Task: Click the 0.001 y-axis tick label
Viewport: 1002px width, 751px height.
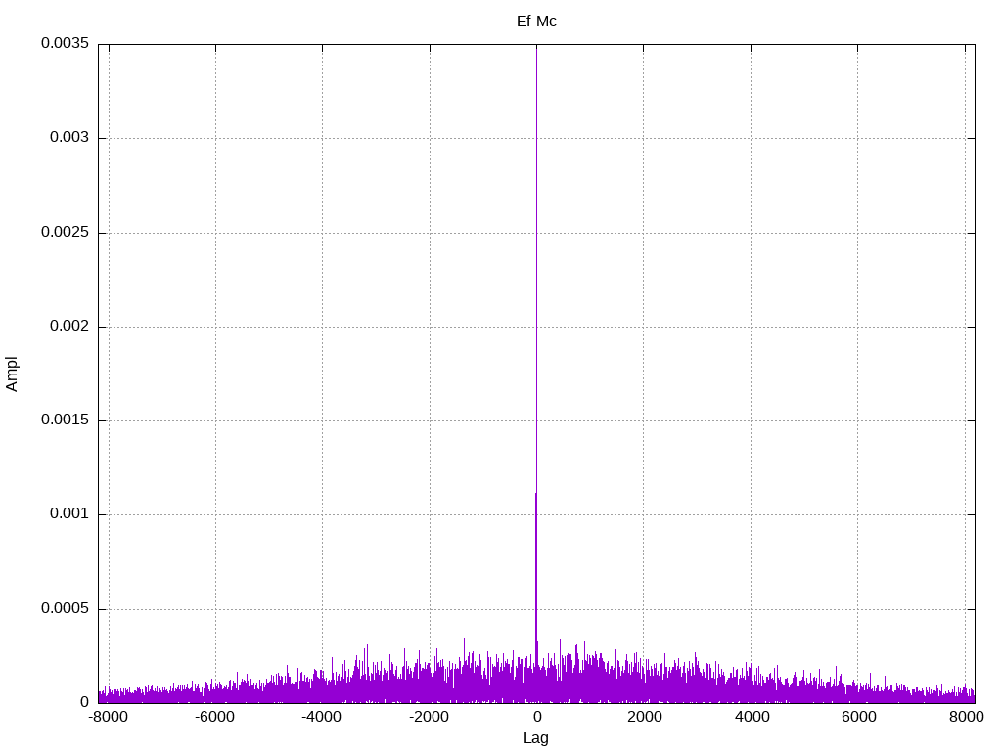Action: pos(69,514)
